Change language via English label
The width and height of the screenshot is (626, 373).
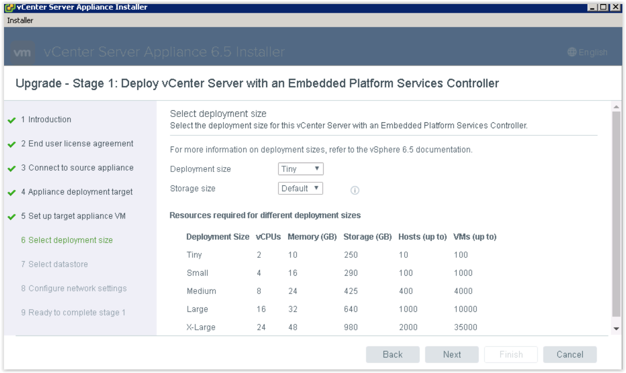(x=593, y=52)
